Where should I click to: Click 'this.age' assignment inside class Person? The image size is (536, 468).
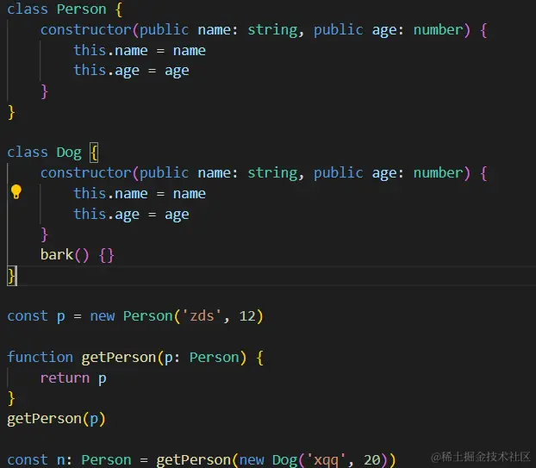tap(131, 72)
